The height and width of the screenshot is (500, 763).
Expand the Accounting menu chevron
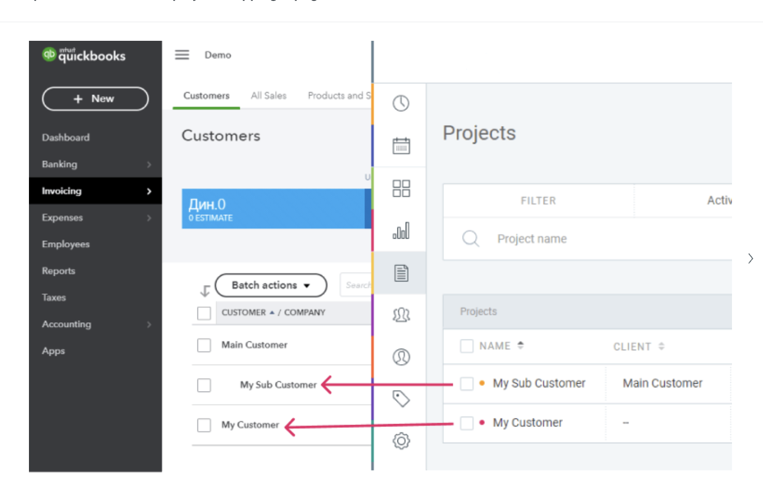(x=149, y=324)
